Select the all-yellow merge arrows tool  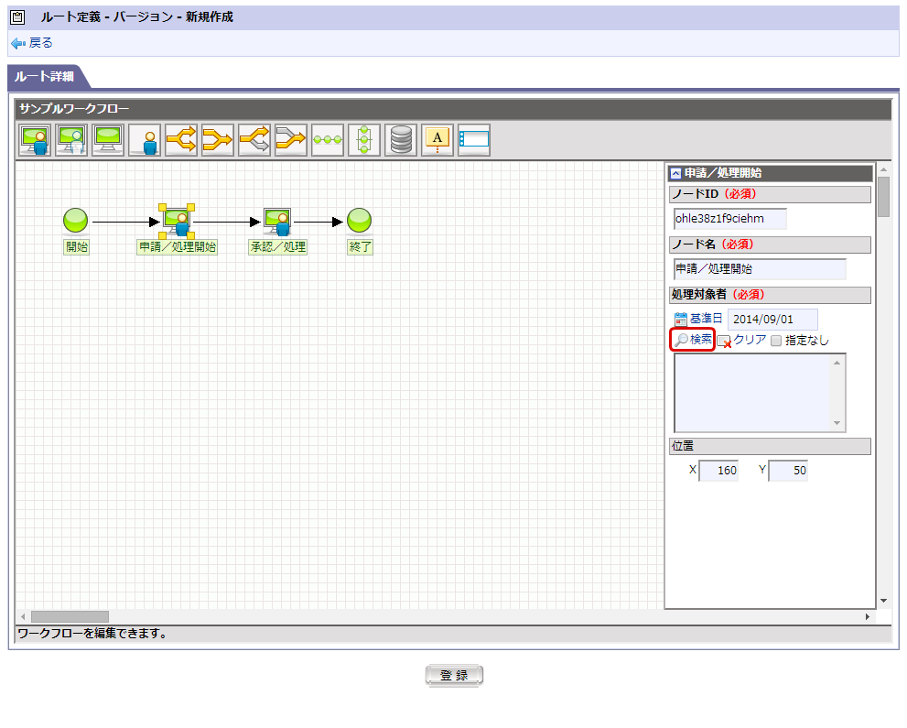pos(218,140)
